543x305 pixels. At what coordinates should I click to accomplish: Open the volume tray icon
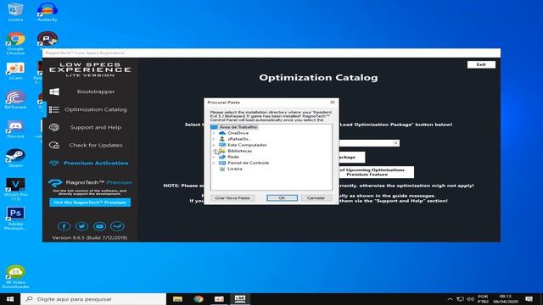click(470, 299)
